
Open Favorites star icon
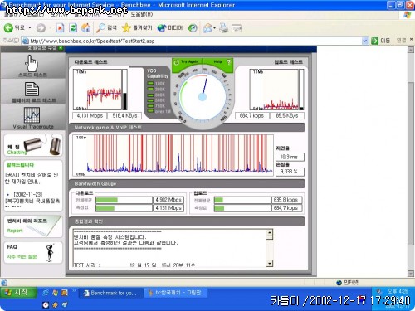point(126,27)
